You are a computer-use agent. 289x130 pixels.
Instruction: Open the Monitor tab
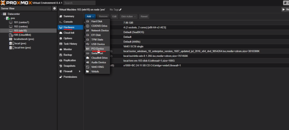point(71,49)
